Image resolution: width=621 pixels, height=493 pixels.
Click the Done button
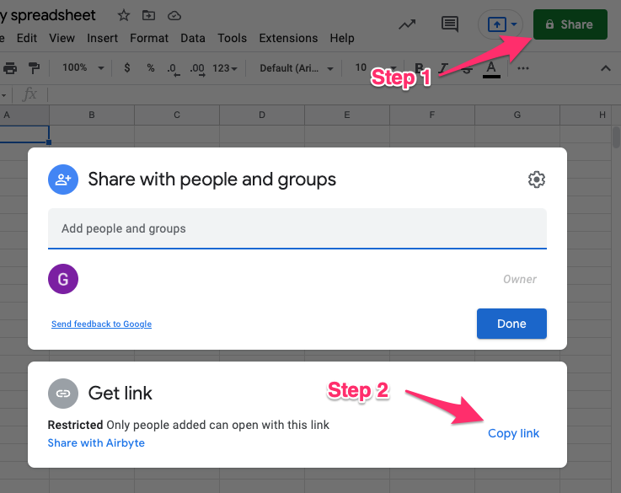tap(511, 324)
